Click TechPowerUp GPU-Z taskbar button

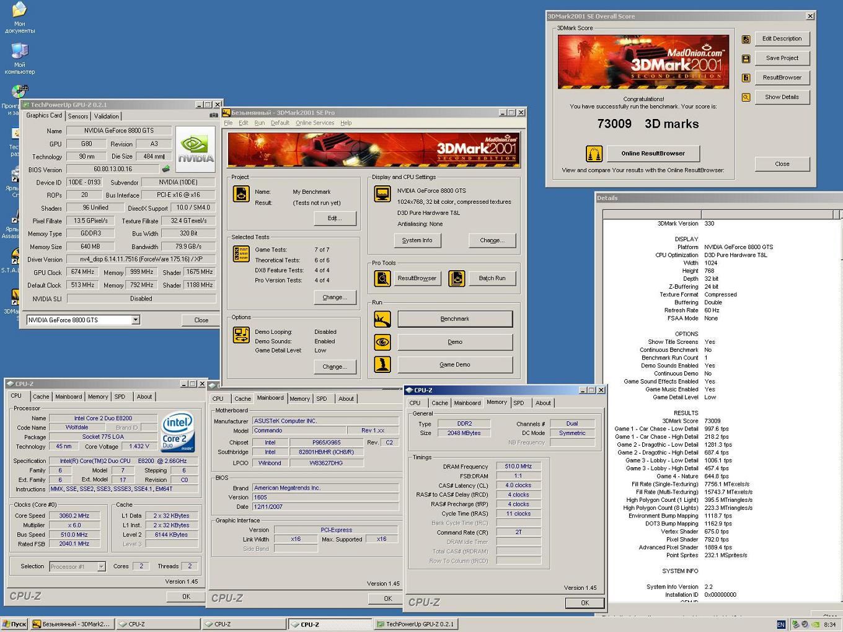416,625
